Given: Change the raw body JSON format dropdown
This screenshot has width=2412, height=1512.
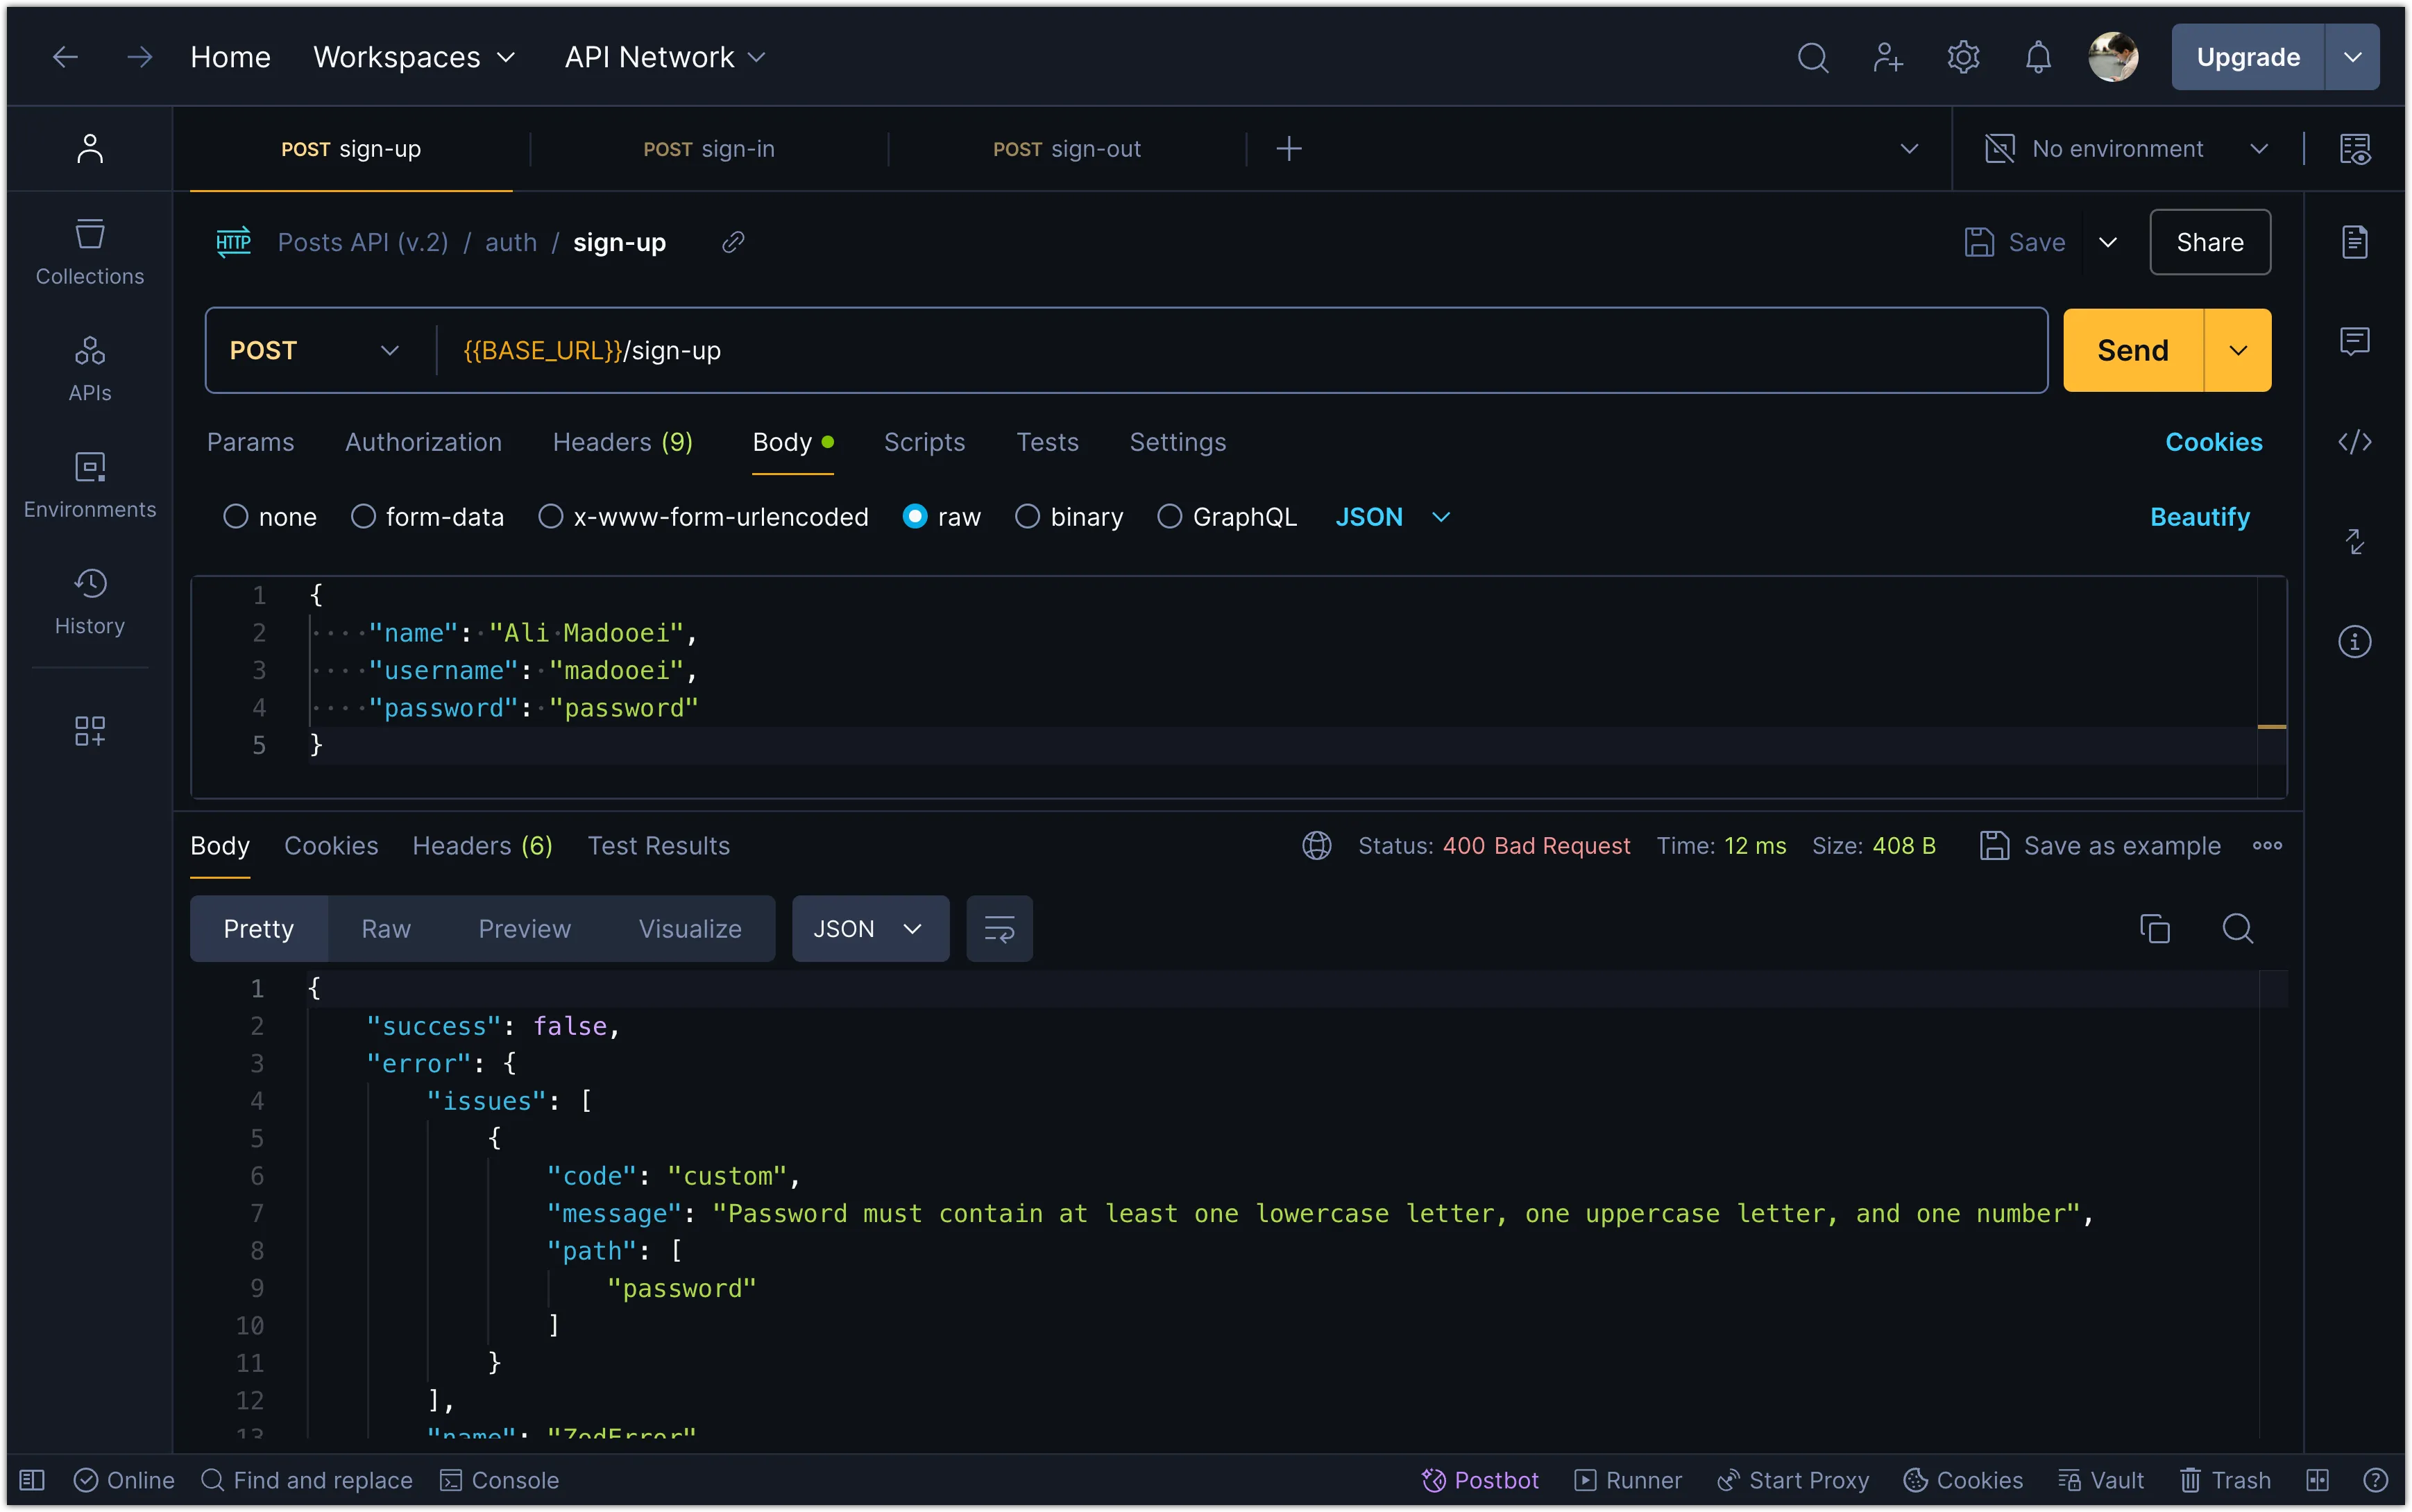Looking at the screenshot, I should pos(1393,516).
